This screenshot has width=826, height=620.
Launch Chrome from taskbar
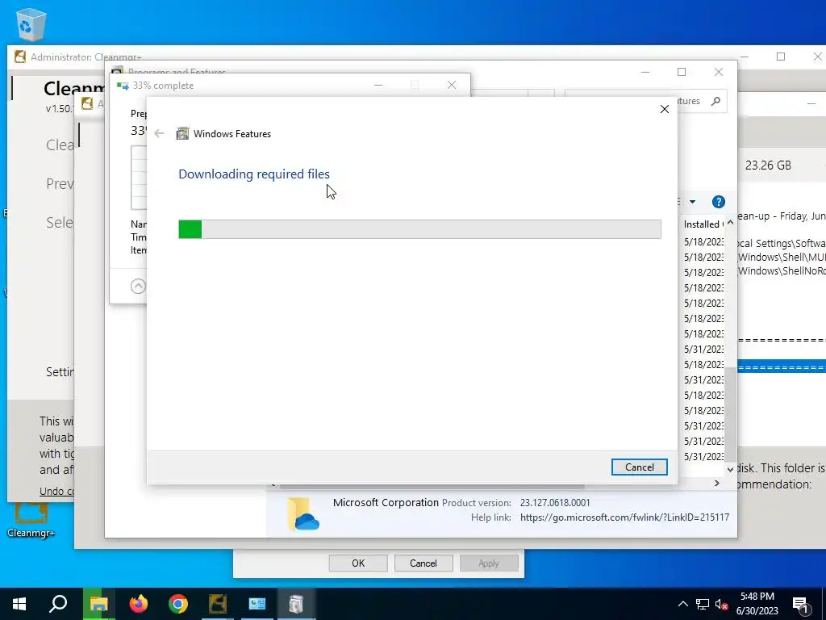tap(178, 604)
